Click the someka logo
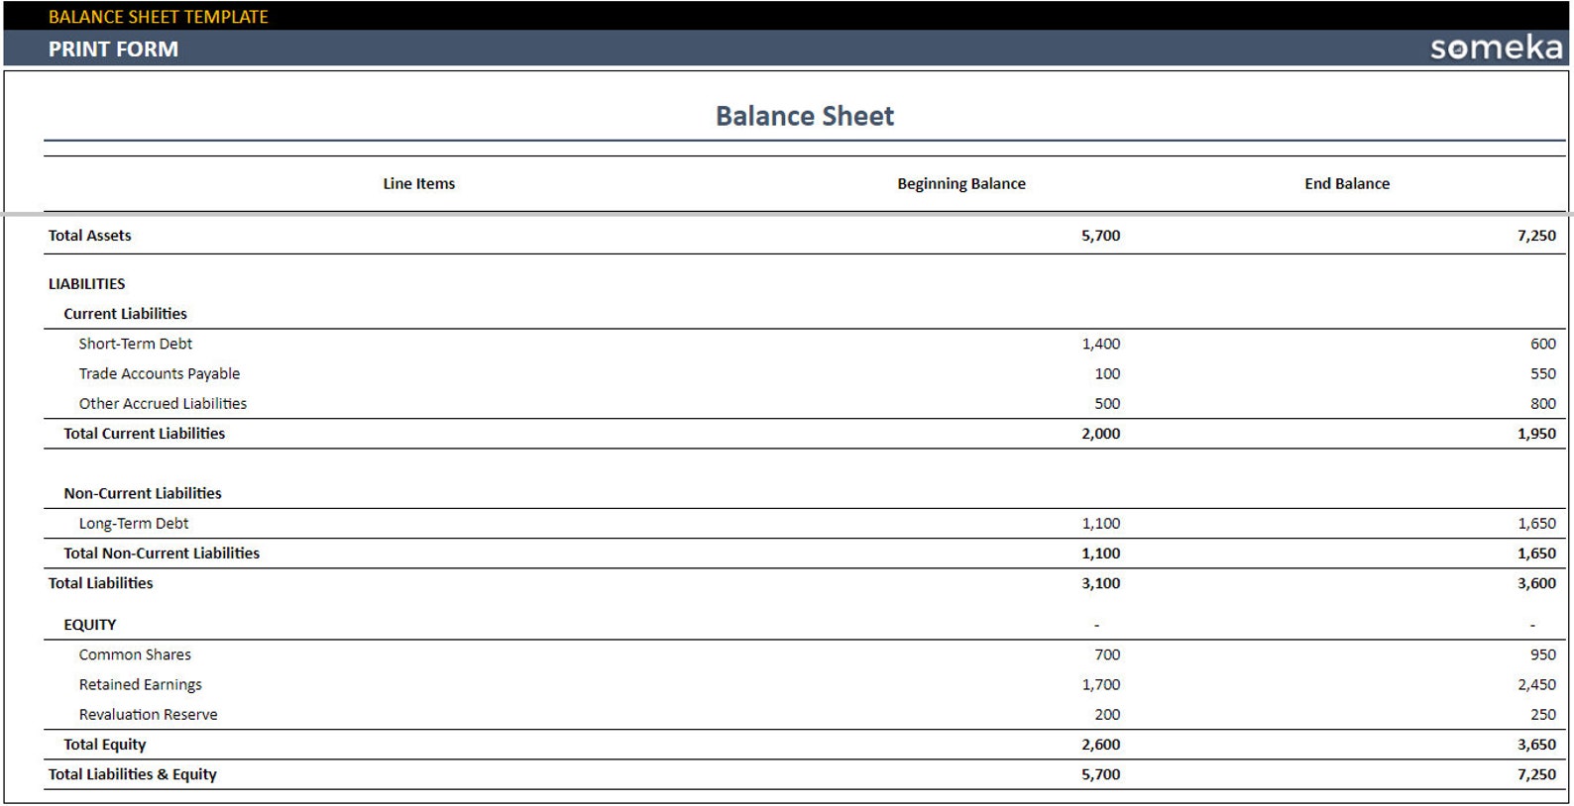 [1496, 48]
